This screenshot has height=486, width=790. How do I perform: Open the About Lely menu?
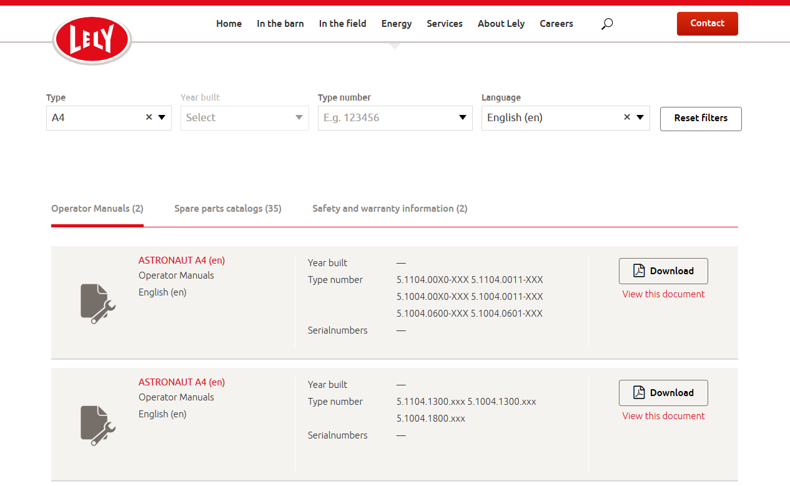pyautogui.click(x=501, y=24)
